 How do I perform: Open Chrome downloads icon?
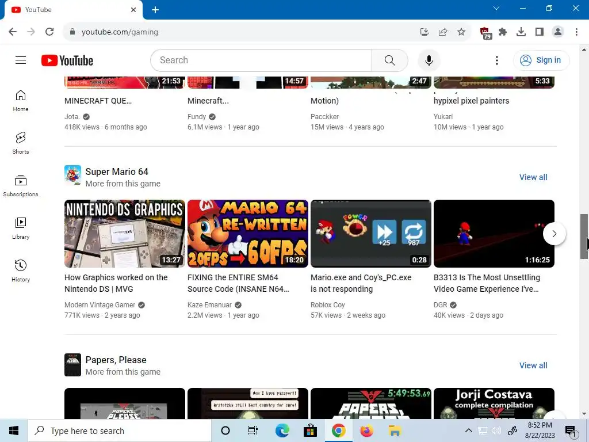tap(521, 32)
